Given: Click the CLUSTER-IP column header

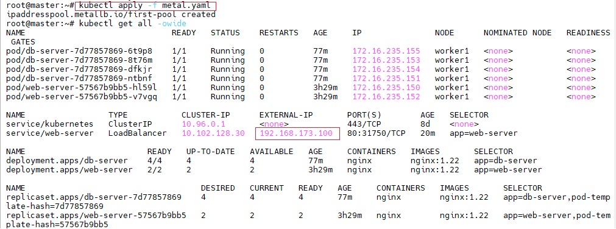Looking at the screenshot, I should click(205, 115).
